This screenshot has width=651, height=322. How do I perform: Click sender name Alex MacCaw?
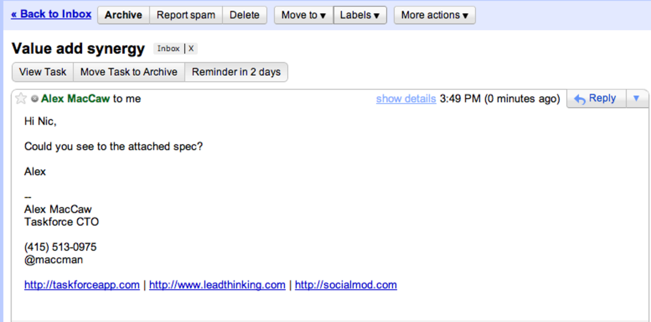(x=75, y=99)
